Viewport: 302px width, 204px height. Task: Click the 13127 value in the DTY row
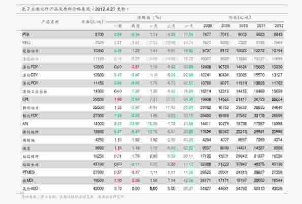pyautogui.click(x=277, y=75)
